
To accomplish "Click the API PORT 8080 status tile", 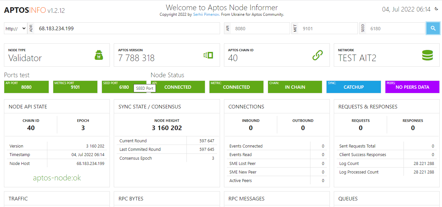I will 26,87.
